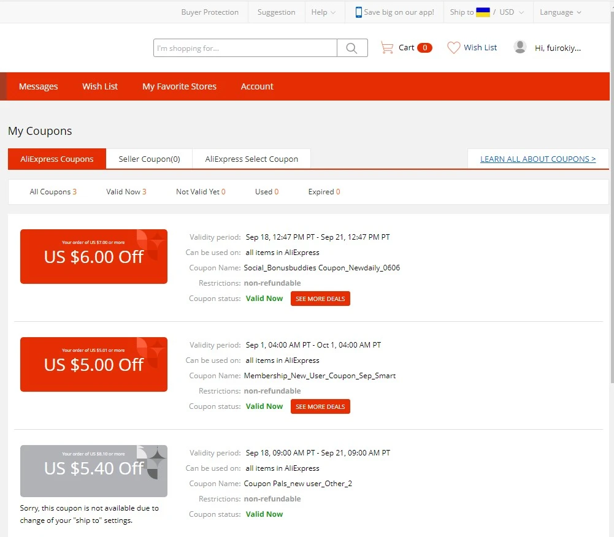Expand the Help dropdown
Viewport: 614px width, 537px height.
point(323,12)
